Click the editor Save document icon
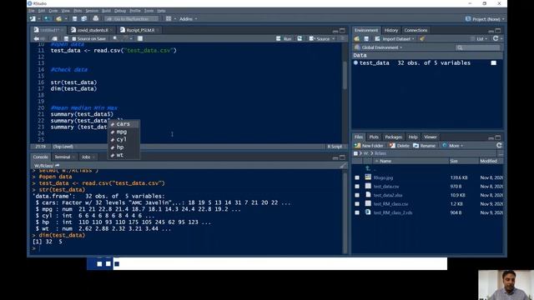 (66, 39)
